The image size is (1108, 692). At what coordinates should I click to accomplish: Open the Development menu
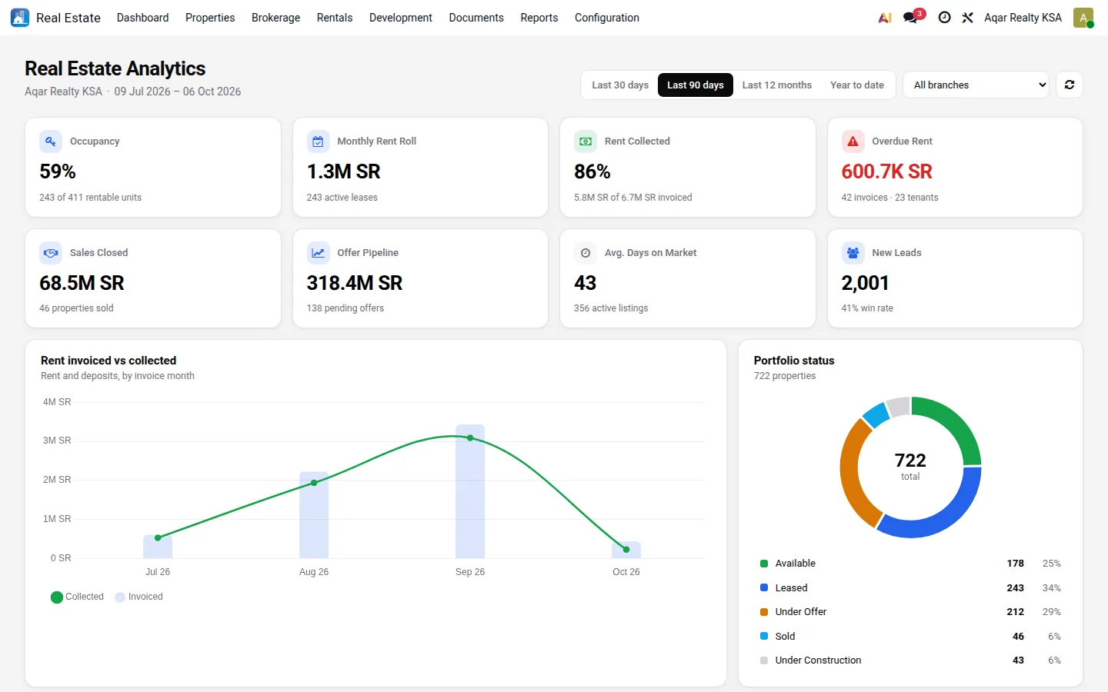point(401,18)
